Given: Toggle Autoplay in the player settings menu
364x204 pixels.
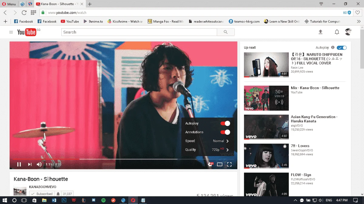Looking at the screenshot, I should point(225,123).
